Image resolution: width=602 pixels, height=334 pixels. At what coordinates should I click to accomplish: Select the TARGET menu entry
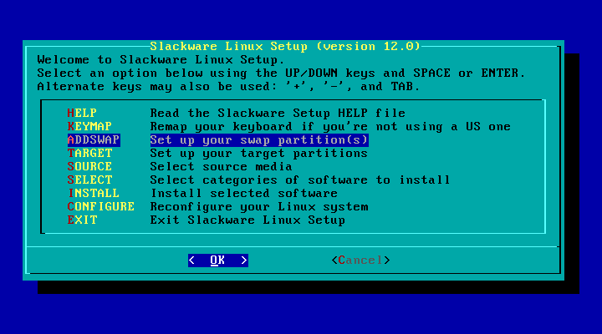point(89,154)
